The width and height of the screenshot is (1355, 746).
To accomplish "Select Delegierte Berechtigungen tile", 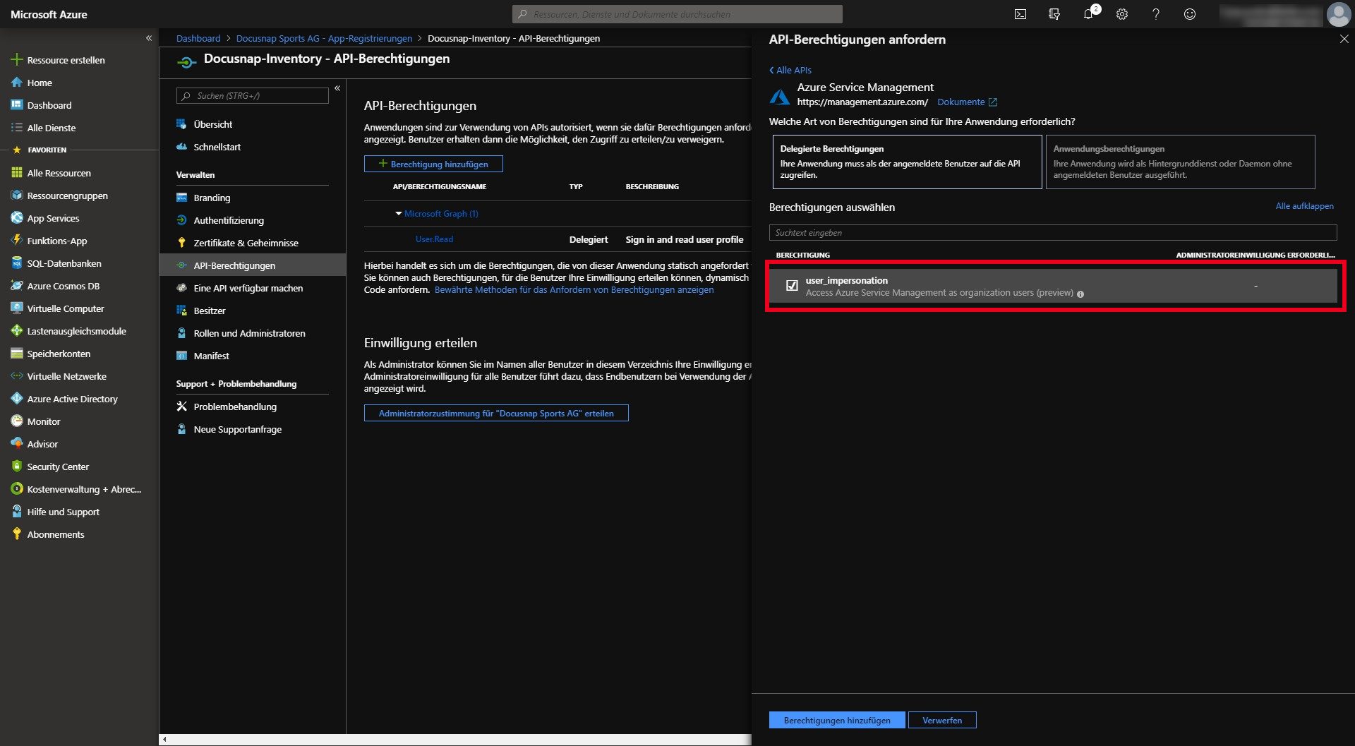I will (x=907, y=162).
